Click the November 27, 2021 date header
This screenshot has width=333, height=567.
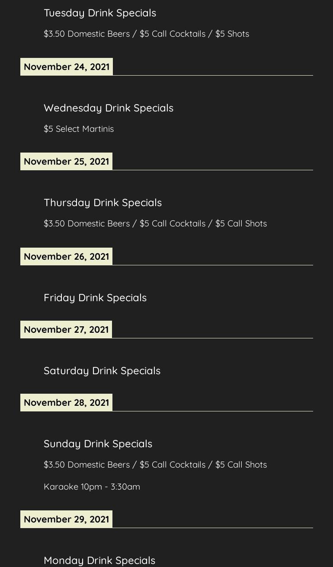tap(66, 330)
